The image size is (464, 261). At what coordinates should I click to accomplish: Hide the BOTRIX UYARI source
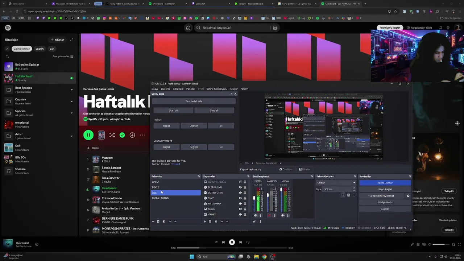coord(240,193)
